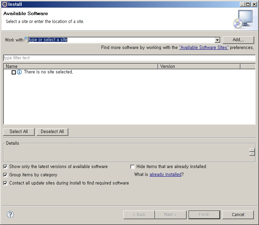Click the info icon next to no site message
259x225 pixels.
click(19, 72)
